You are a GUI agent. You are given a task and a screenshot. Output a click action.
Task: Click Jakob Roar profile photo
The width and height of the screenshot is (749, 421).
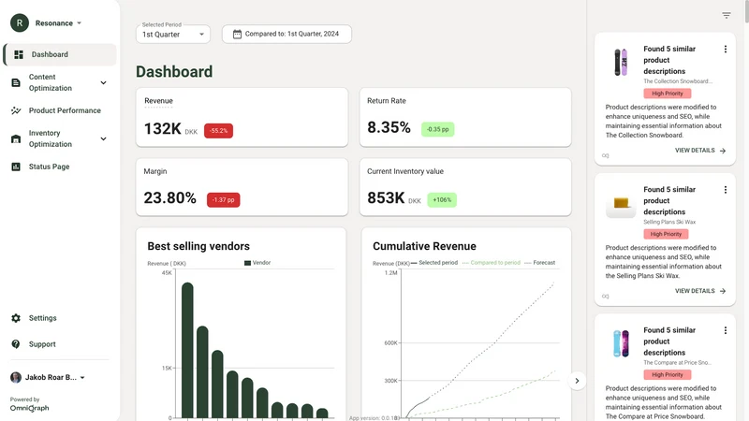(16, 378)
